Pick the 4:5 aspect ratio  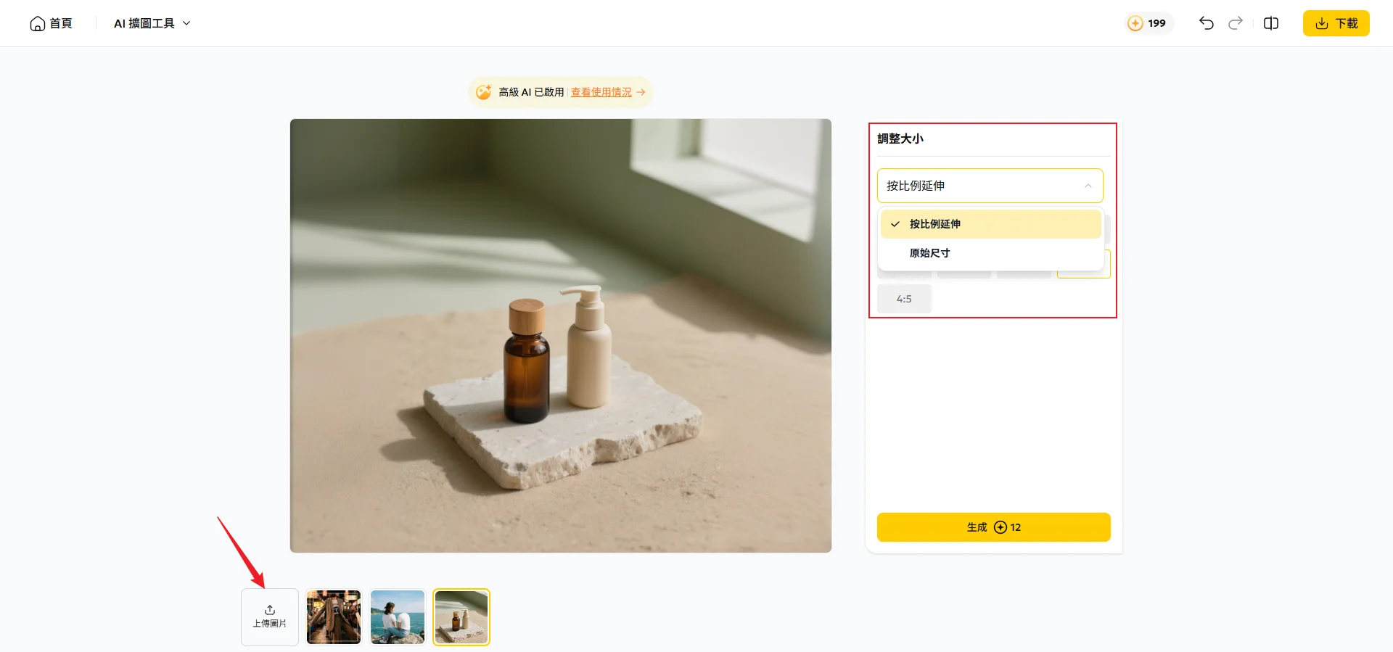[x=904, y=299]
